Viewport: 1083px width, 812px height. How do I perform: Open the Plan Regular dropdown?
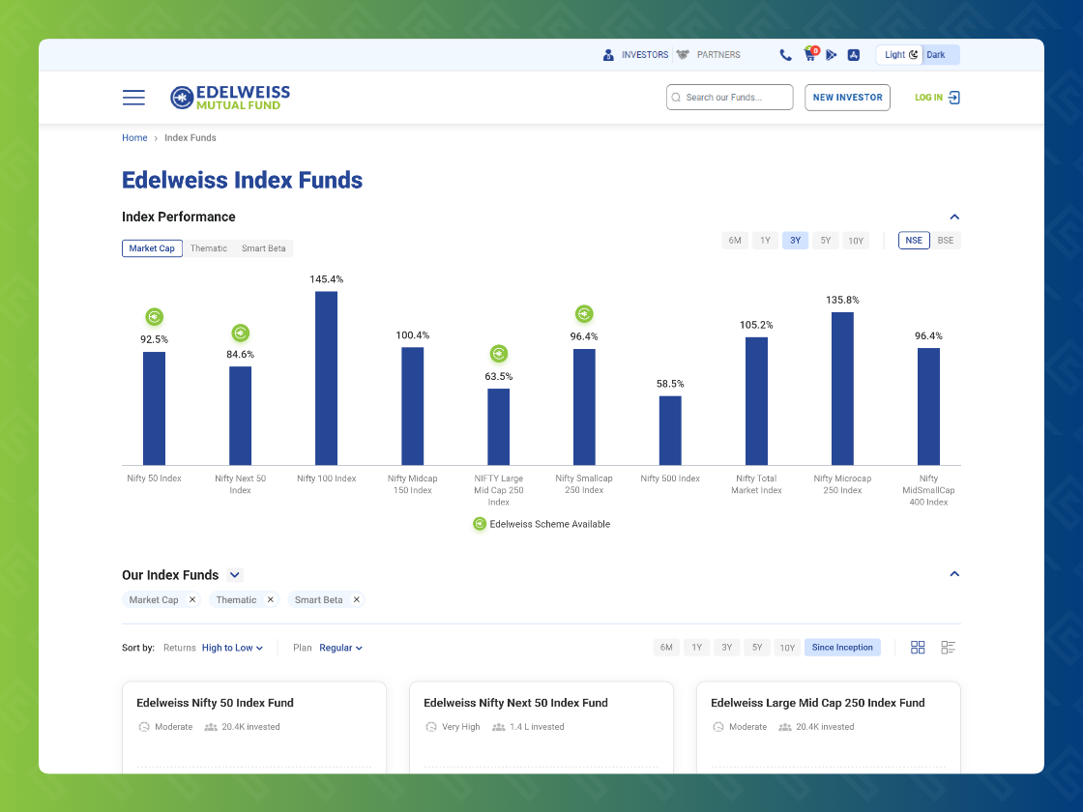pos(340,648)
